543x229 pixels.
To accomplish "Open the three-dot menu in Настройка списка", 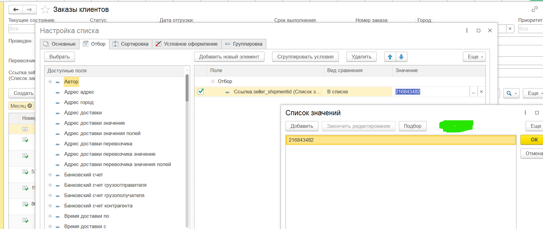I will tap(467, 30).
